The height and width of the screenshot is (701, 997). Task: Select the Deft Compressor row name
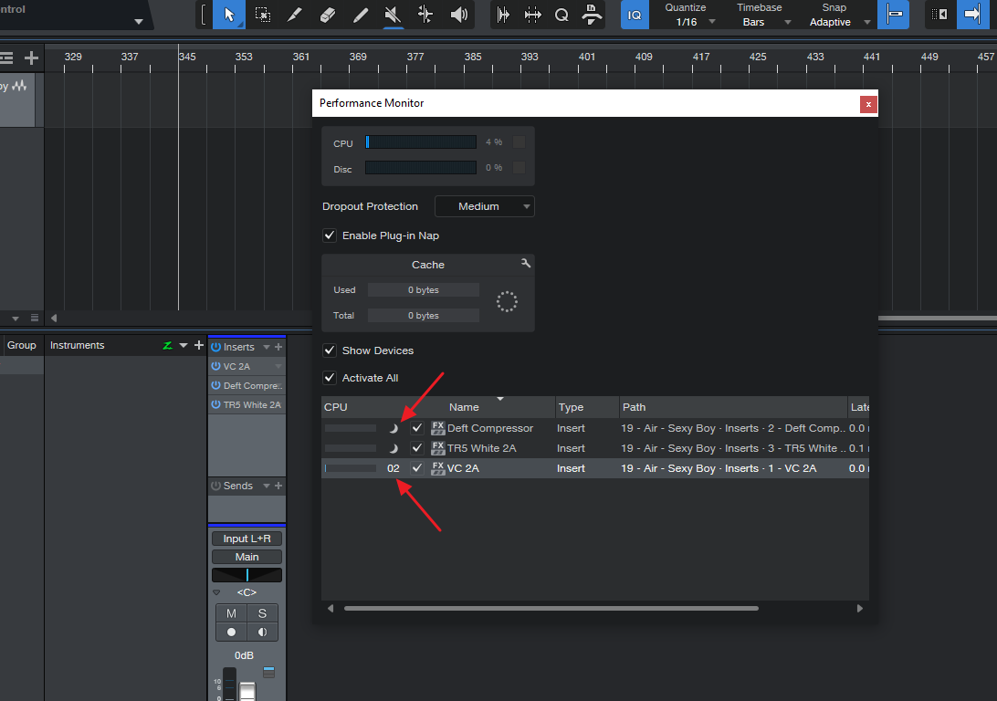pyautogui.click(x=490, y=428)
